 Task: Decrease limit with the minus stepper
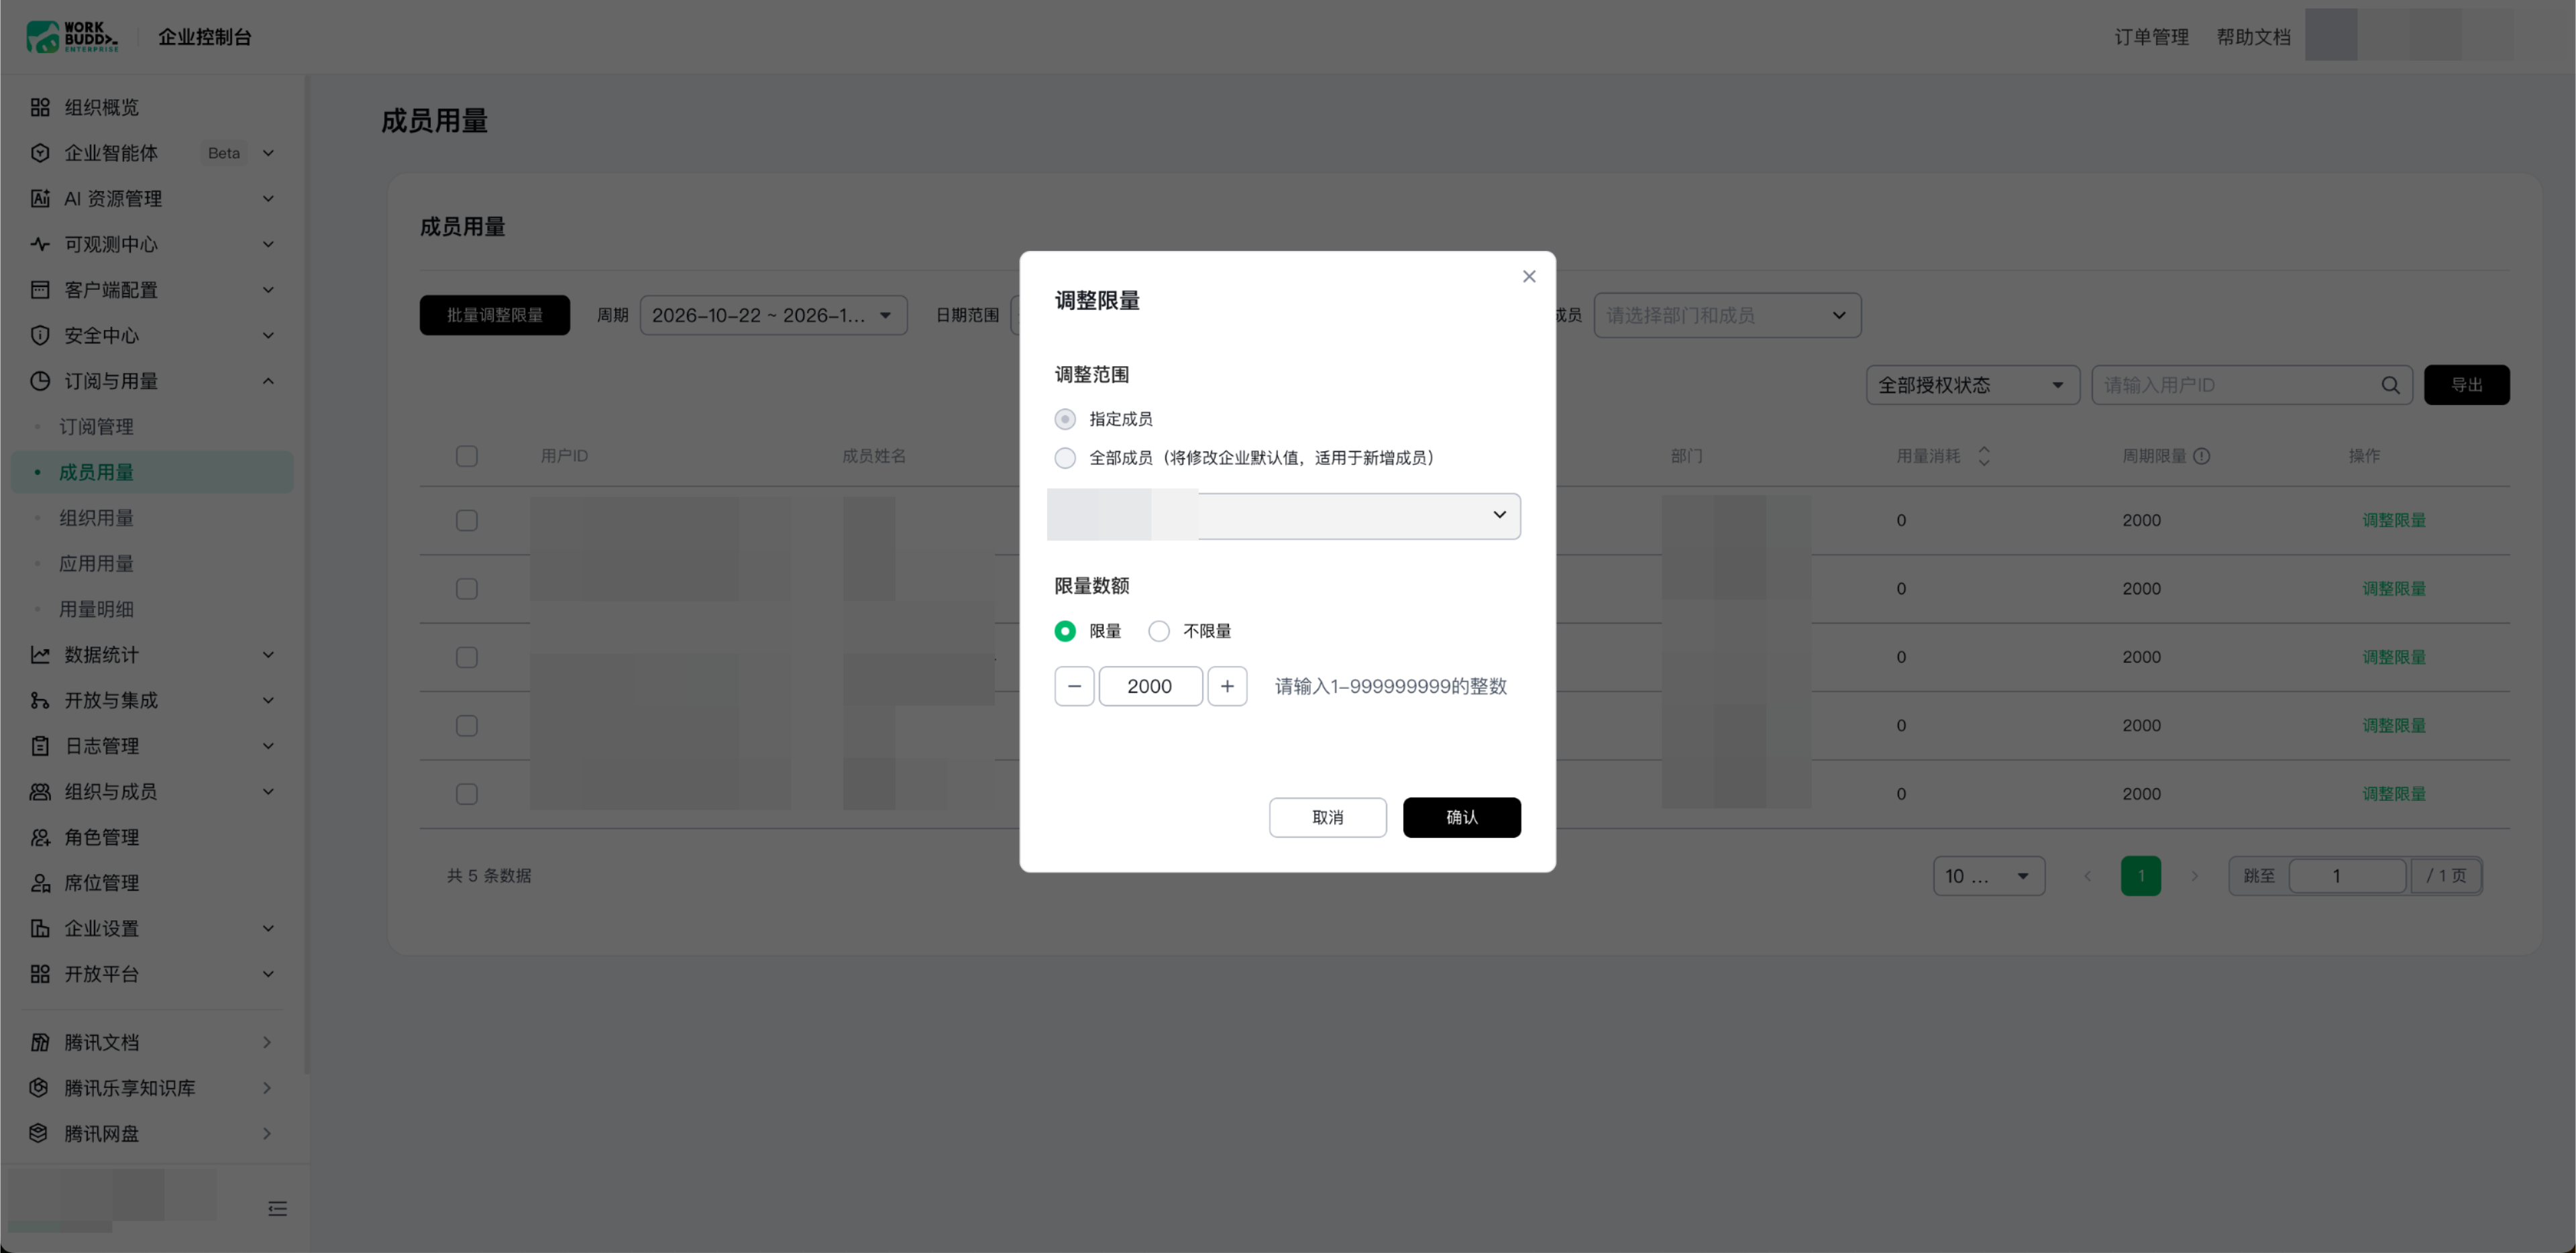point(1074,686)
